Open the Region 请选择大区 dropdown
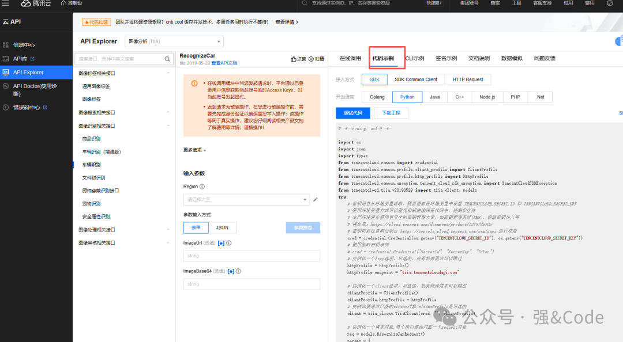Screen dimensions: 623x342 246,200
